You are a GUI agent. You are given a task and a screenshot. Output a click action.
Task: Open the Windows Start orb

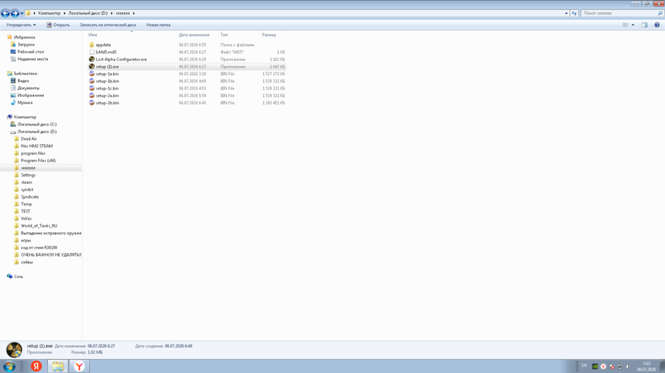[9, 366]
